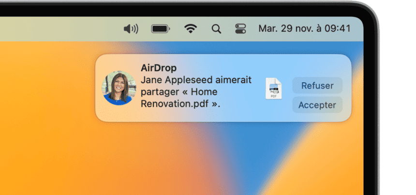
Task: Click the PDF file icon in the notification
Action: point(273,89)
